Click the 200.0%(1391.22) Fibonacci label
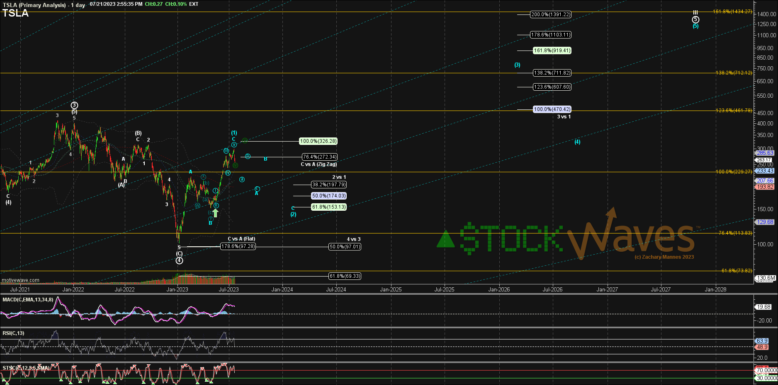This screenshot has height=385, width=778. click(x=551, y=14)
